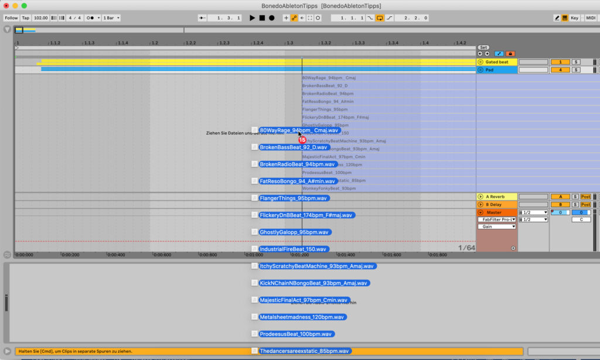Screen dimensions: 600x360
Task: Open the 1 Bar quantization menu
Action: [111, 18]
